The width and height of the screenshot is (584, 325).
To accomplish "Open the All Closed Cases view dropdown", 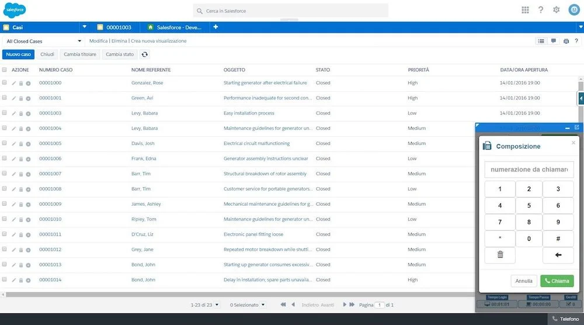I will pyautogui.click(x=44, y=41).
